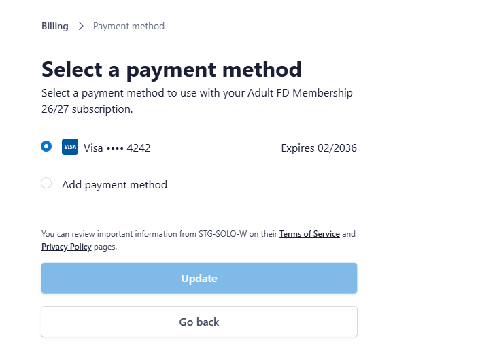Click the STG-SOLO-W information notice text
This screenshot has height=361, width=480.
click(160, 234)
